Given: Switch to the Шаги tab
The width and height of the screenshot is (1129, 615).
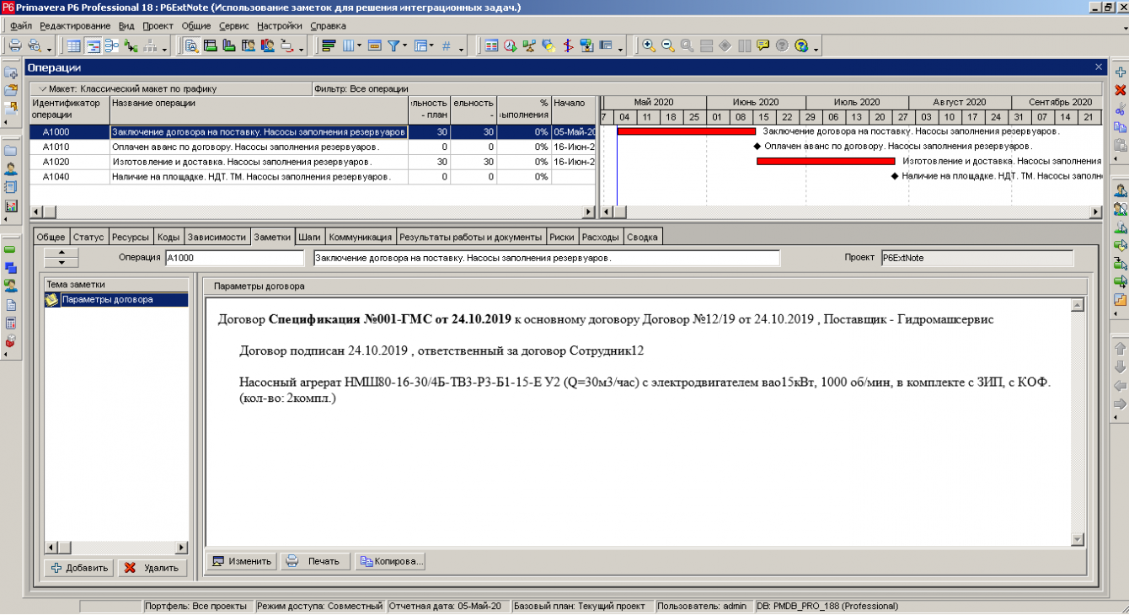Looking at the screenshot, I should point(309,237).
